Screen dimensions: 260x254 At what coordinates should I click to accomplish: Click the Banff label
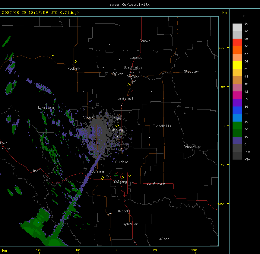(x=37, y=171)
